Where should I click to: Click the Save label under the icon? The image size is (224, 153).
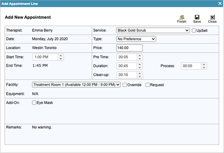(x=197, y=22)
